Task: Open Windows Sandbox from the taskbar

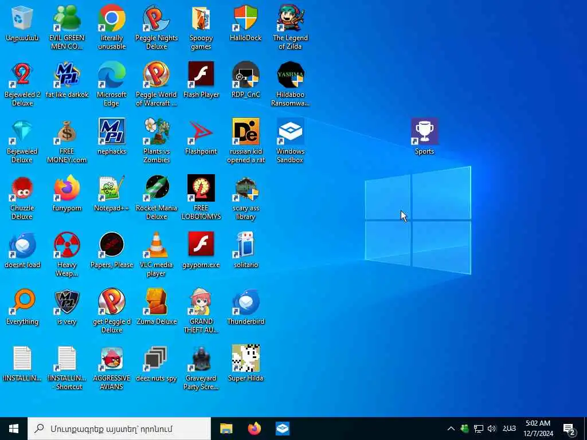Action: coord(283,429)
